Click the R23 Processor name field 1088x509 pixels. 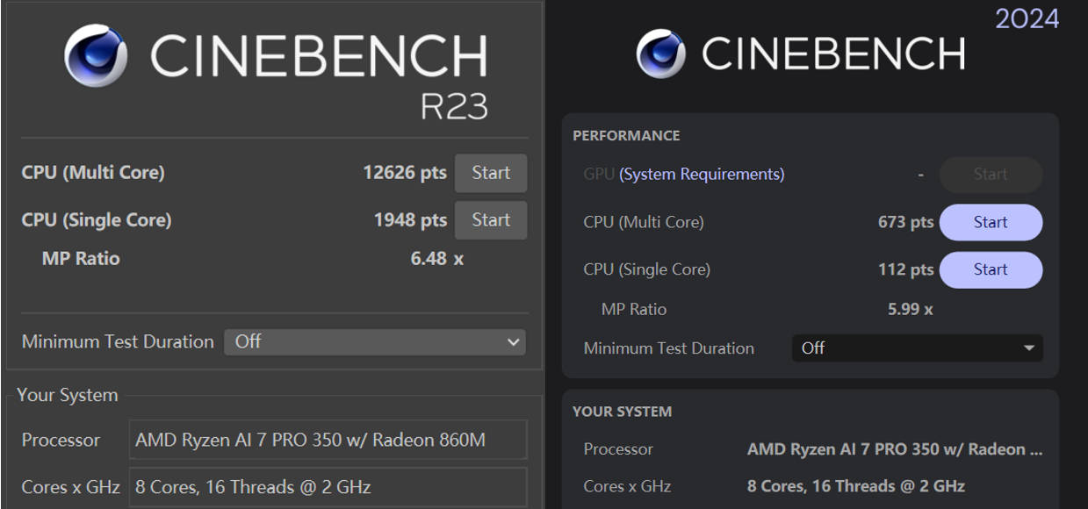[x=327, y=440]
